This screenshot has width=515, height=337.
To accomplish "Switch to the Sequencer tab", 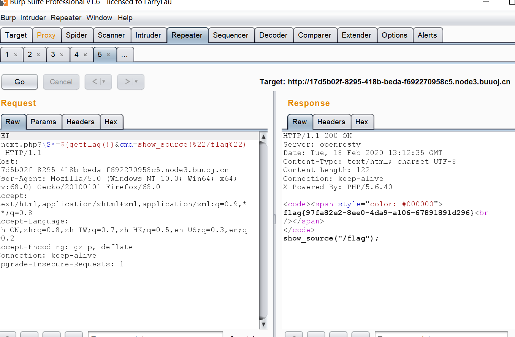I will point(231,35).
